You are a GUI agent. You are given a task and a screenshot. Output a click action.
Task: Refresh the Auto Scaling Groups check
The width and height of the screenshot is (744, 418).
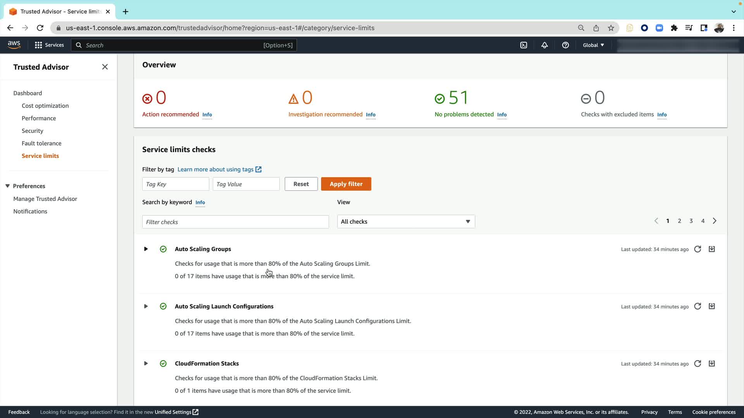[697, 249]
